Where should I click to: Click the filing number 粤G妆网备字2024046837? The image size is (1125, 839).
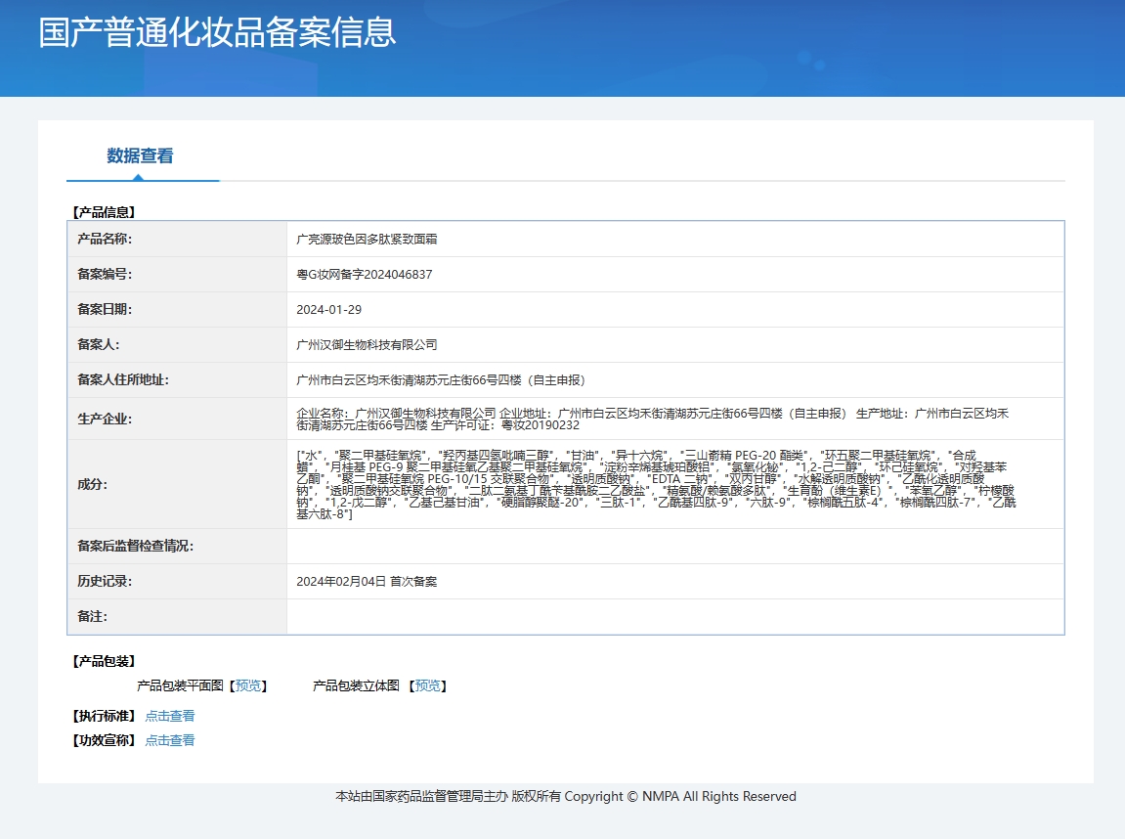point(364,275)
